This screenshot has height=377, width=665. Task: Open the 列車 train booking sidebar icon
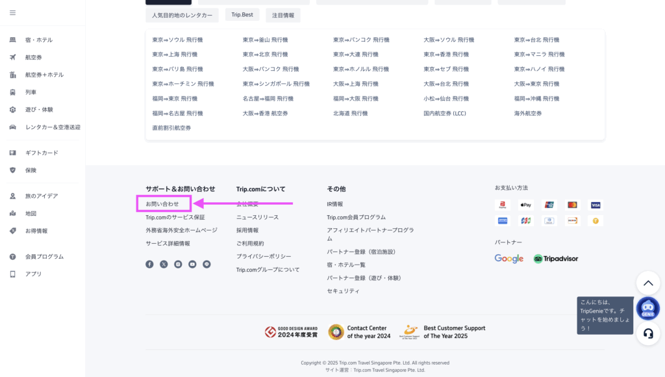tap(12, 92)
